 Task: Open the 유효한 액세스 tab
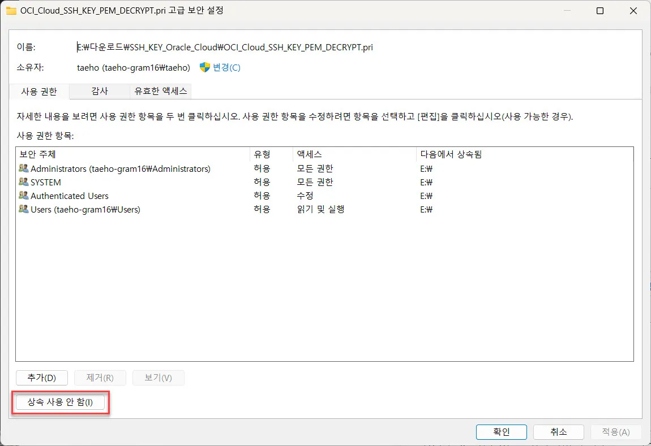[161, 90]
